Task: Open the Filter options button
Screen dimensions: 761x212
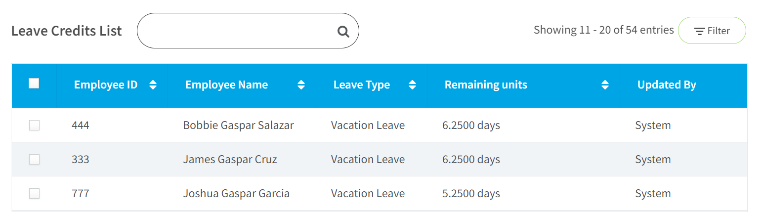Action: point(712,31)
